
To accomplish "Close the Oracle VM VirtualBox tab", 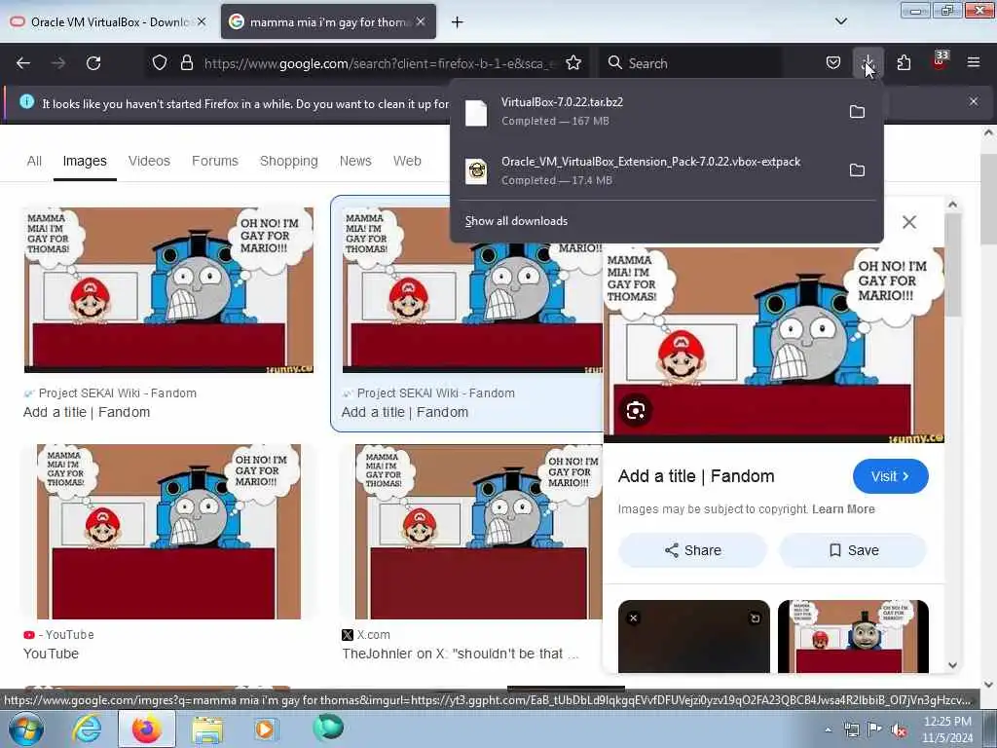I will (x=202, y=21).
